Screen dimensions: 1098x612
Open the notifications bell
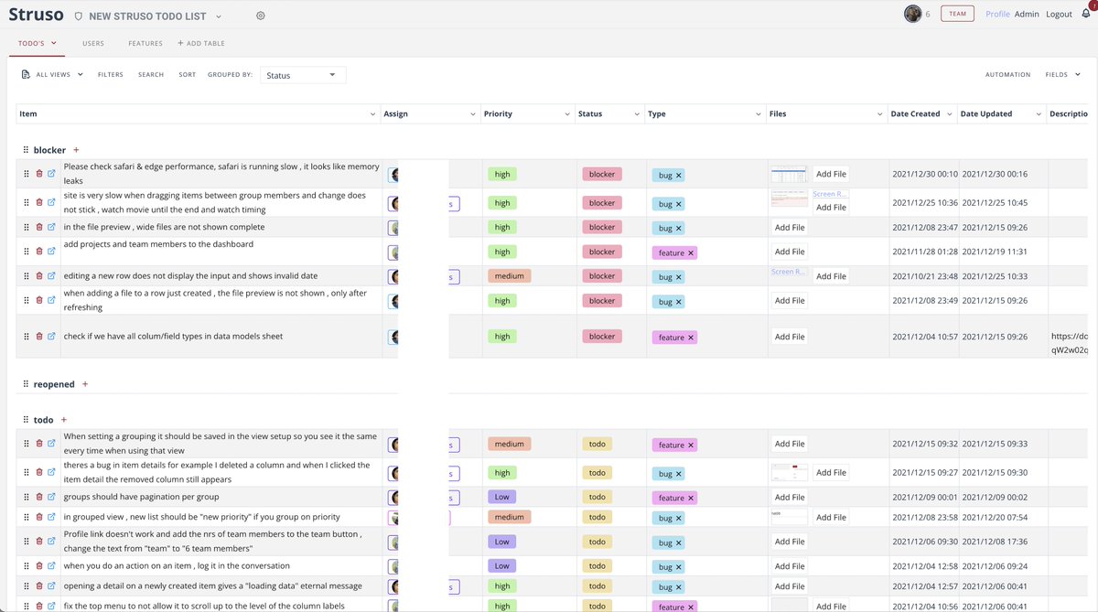[x=1085, y=14]
